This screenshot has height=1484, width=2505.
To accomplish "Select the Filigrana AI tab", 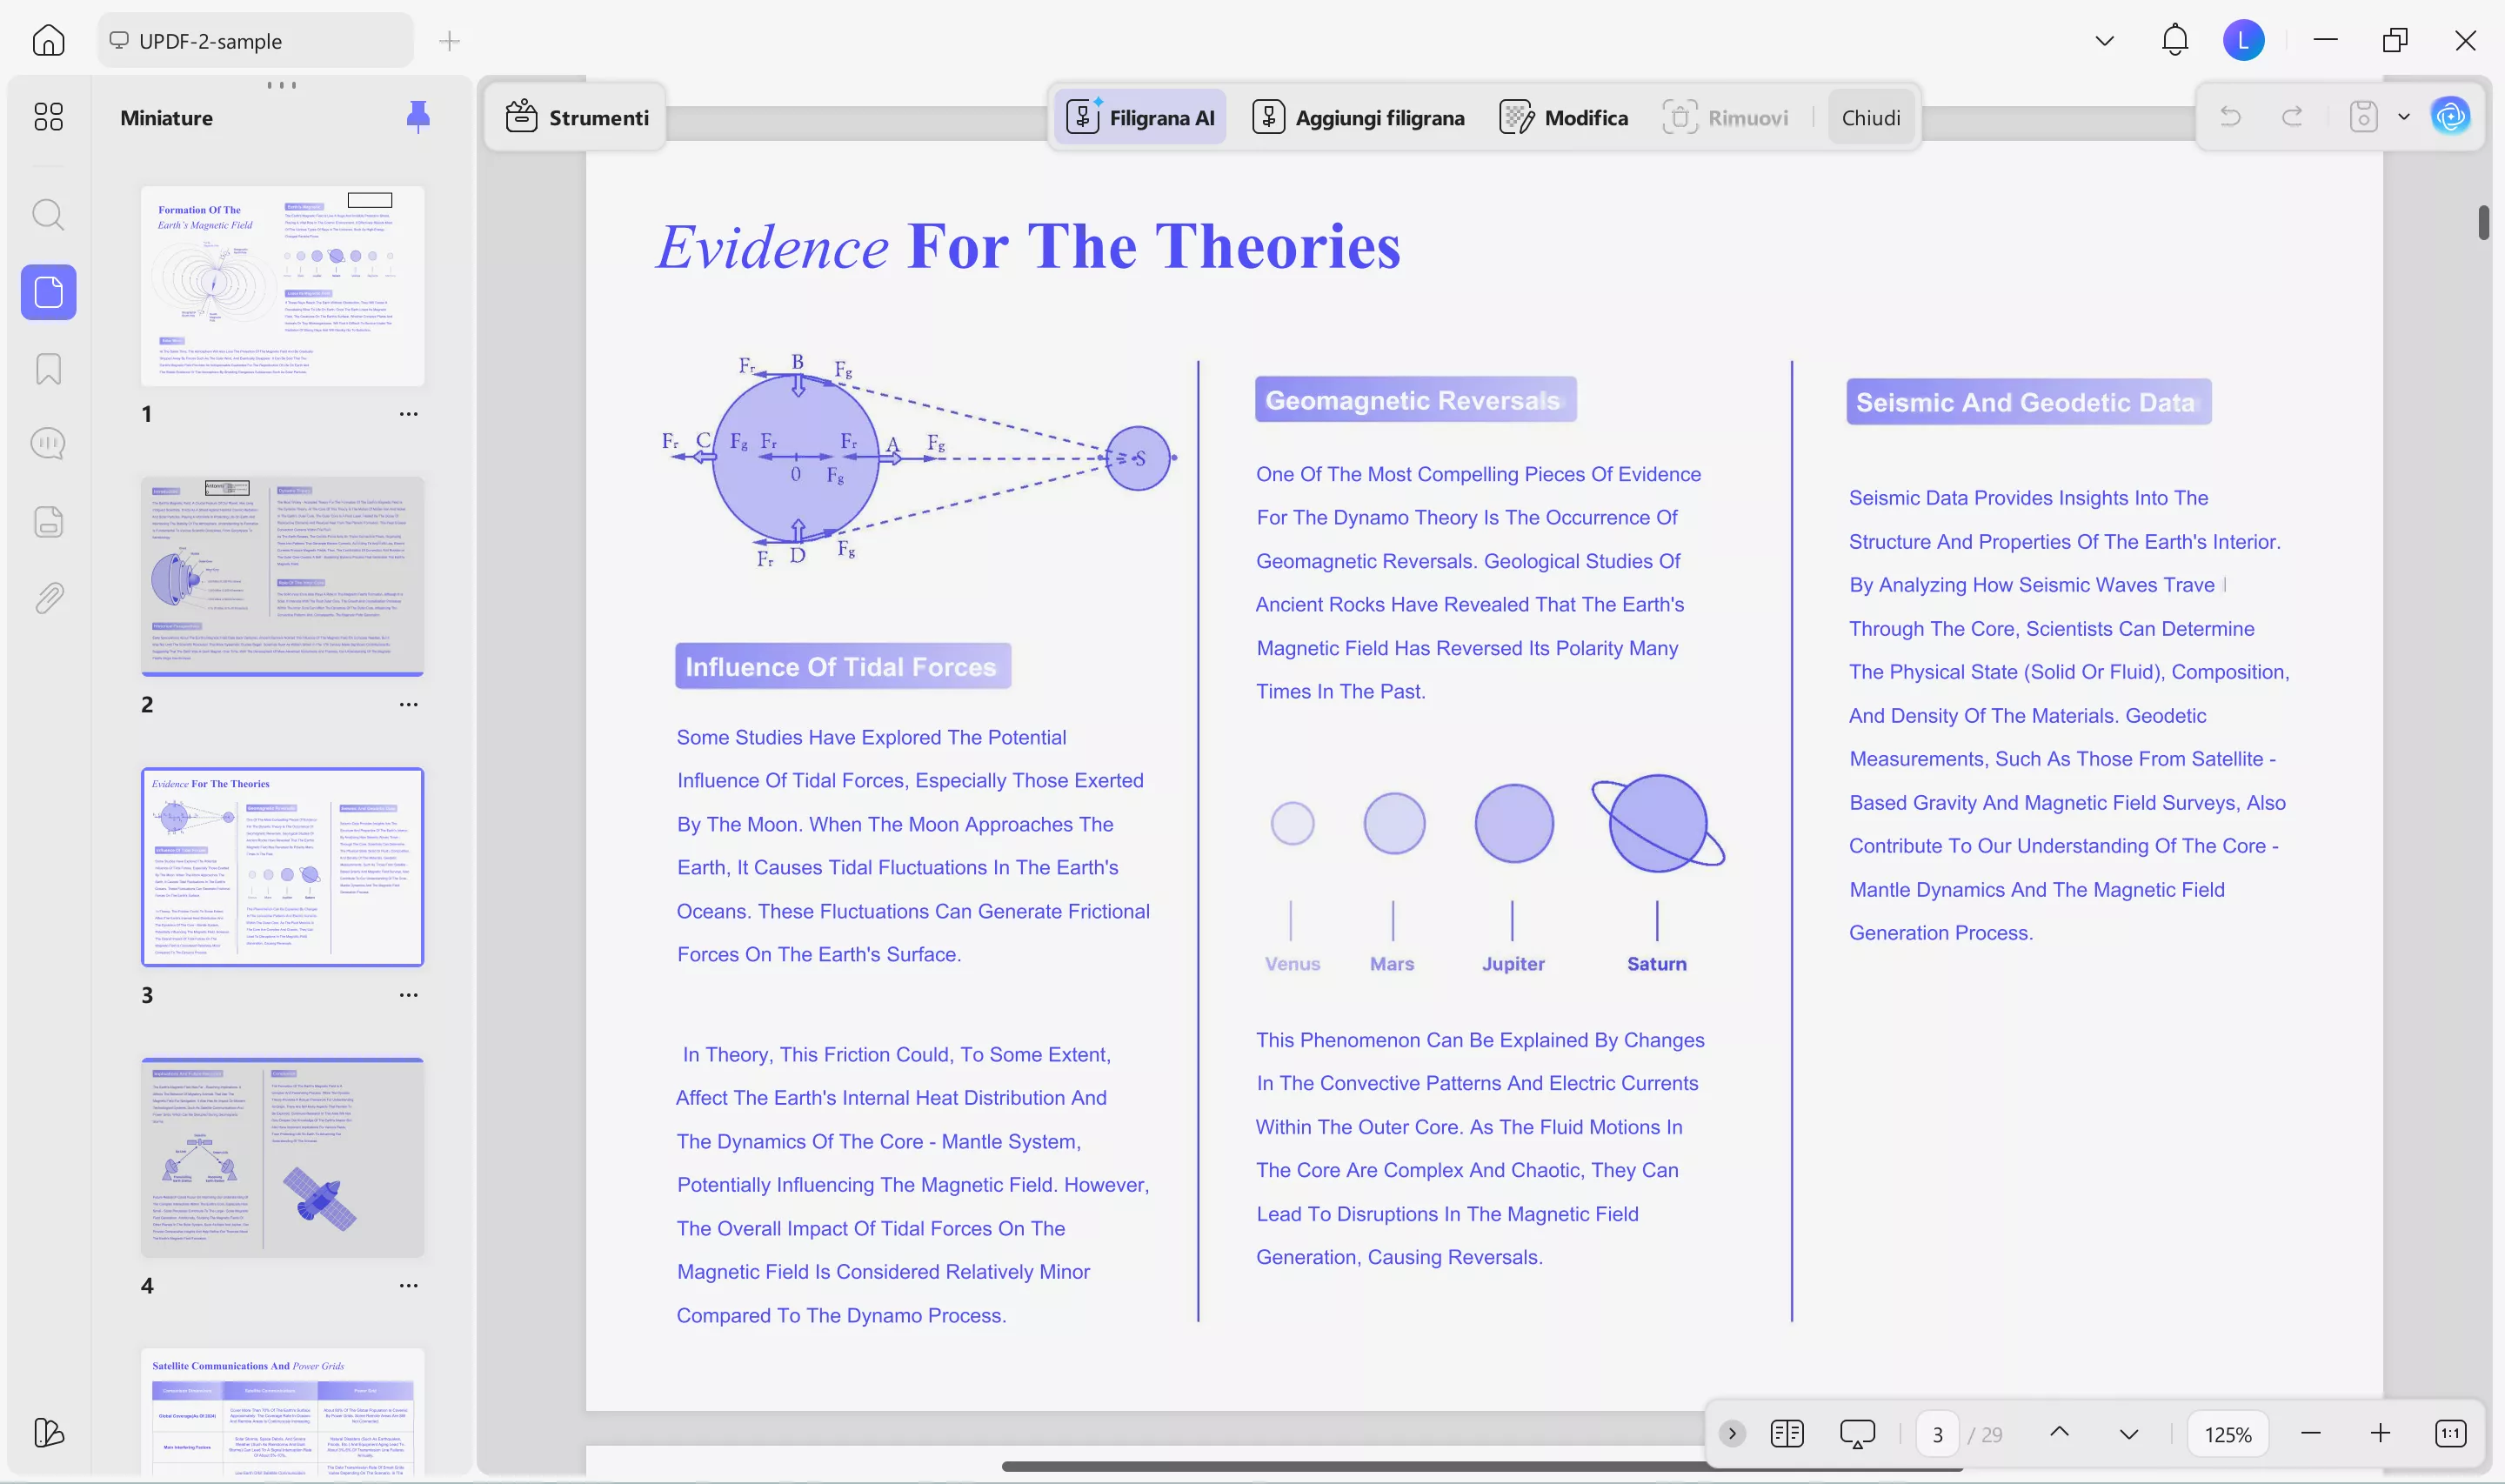I will pyautogui.click(x=1140, y=118).
